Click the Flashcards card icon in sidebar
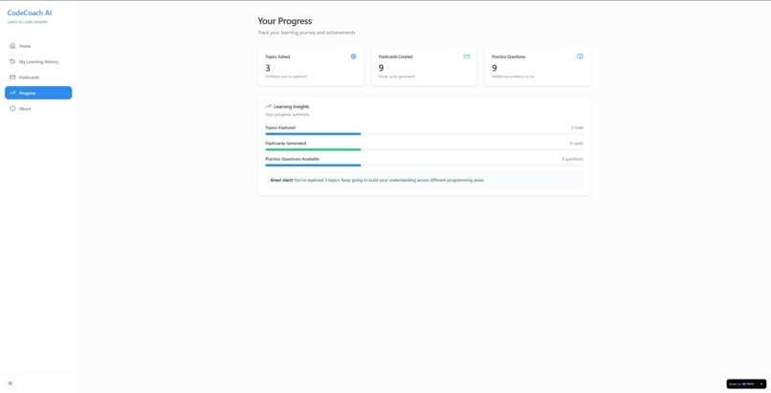The image size is (771, 393). coord(12,77)
